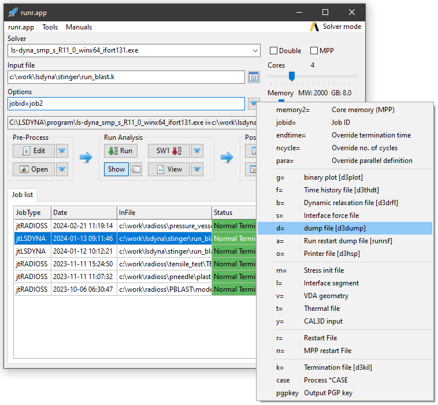This screenshot has height=405, width=438.
Task: Browse for input file icon button
Action: click(254, 77)
